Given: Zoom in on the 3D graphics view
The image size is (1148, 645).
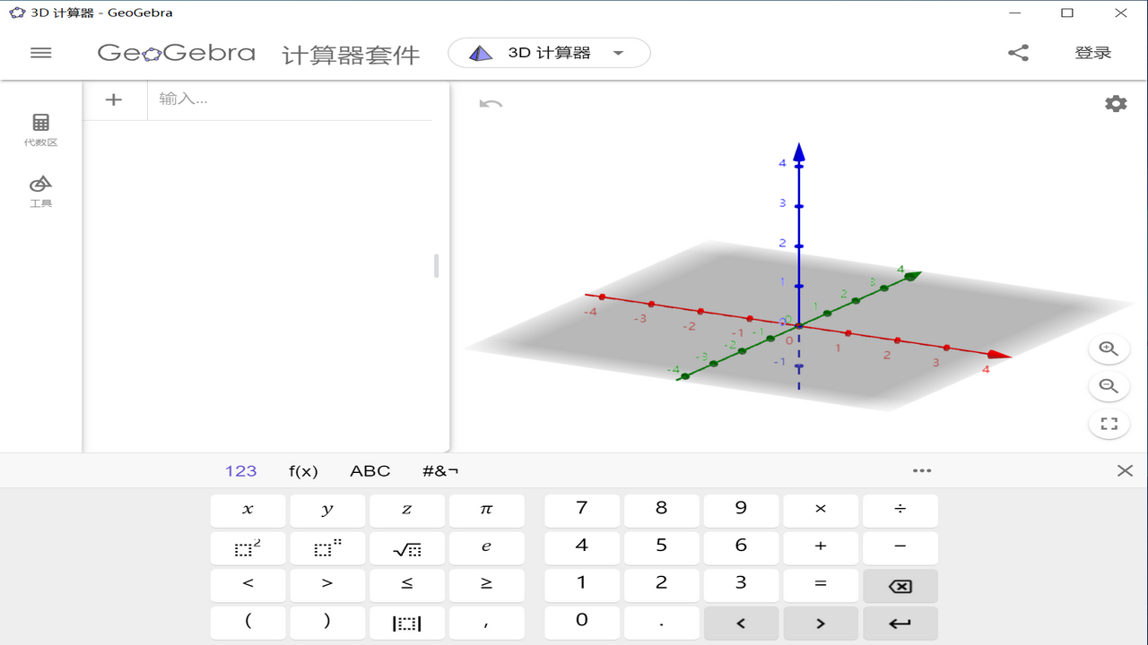Looking at the screenshot, I should tap(1109, 348).
